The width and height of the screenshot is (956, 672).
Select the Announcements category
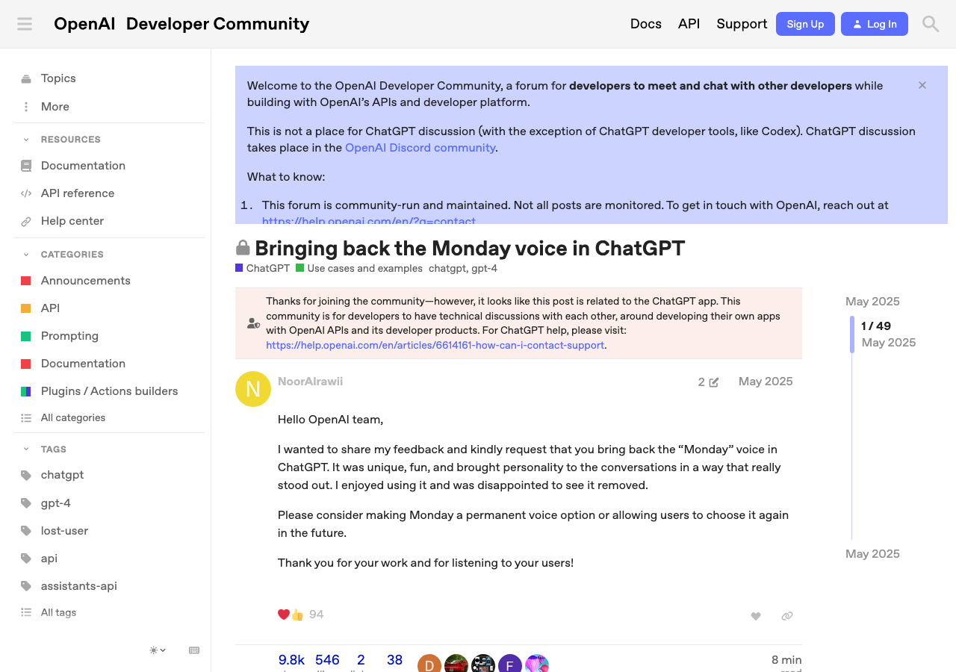85,281
